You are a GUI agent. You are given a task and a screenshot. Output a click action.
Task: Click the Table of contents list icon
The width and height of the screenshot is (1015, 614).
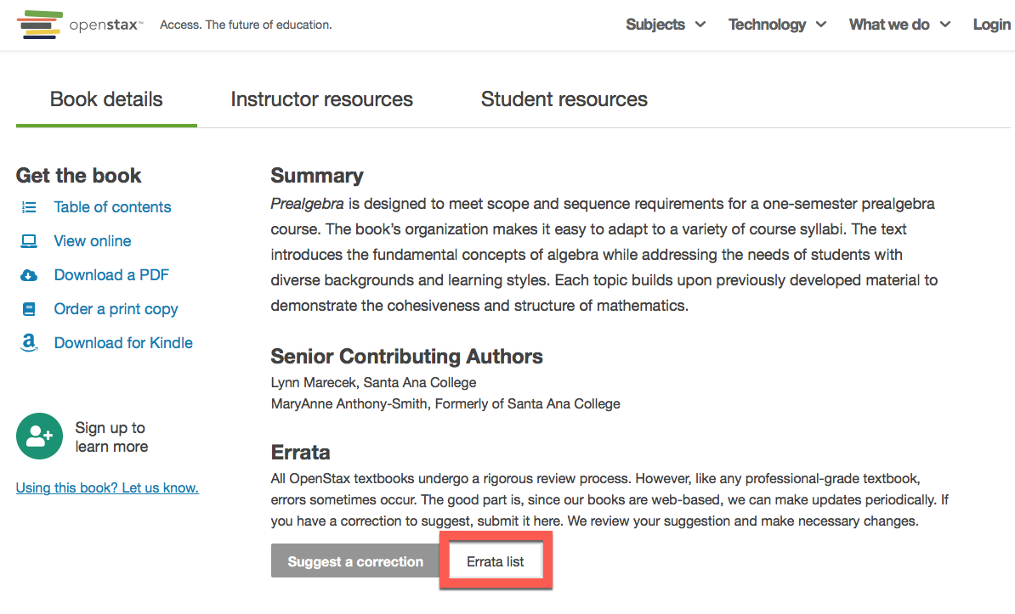click(x=28, y=206)
